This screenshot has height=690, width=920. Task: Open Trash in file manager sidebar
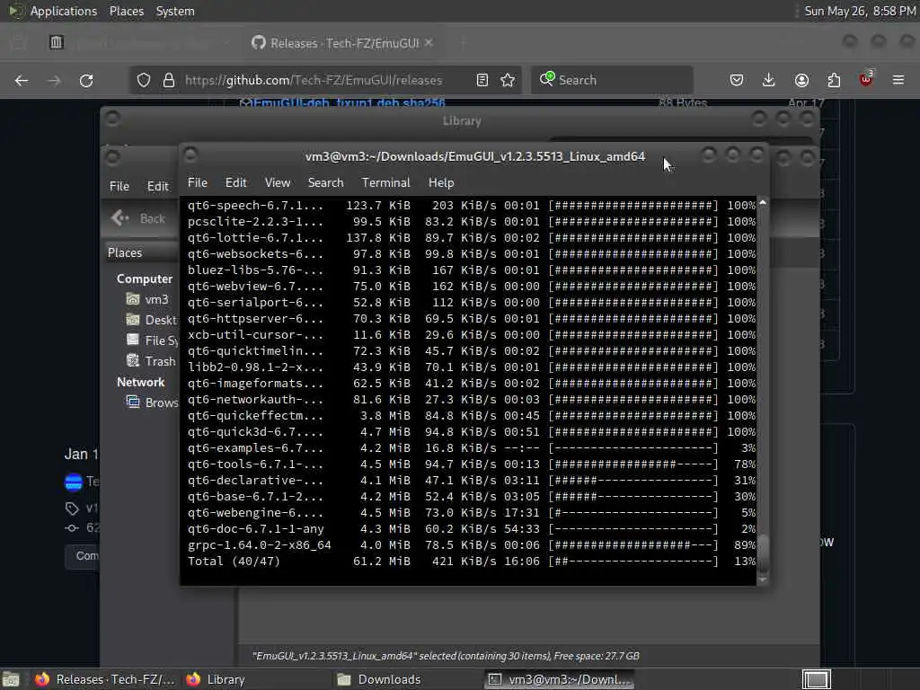pos(151,361)
